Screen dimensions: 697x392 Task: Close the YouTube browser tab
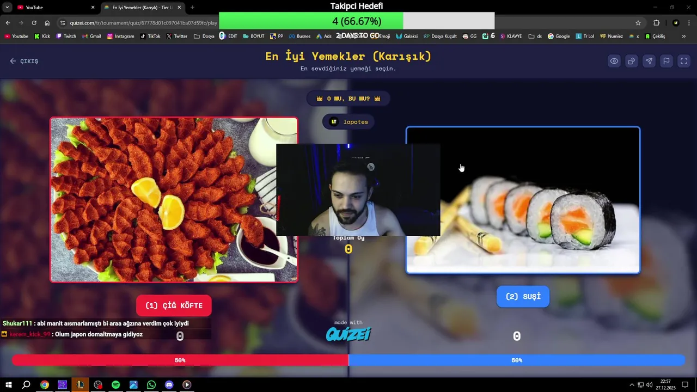[x=93, y=8]
